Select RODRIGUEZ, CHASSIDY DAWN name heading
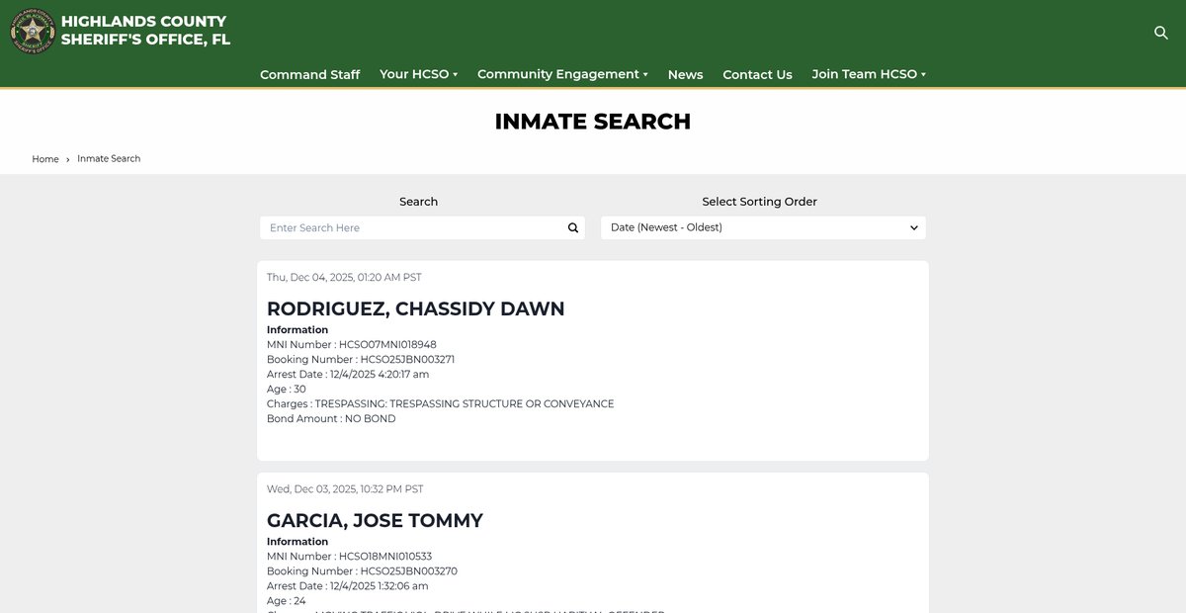Viewport: 1186px width, 613px height. click(x=416, y=308)
